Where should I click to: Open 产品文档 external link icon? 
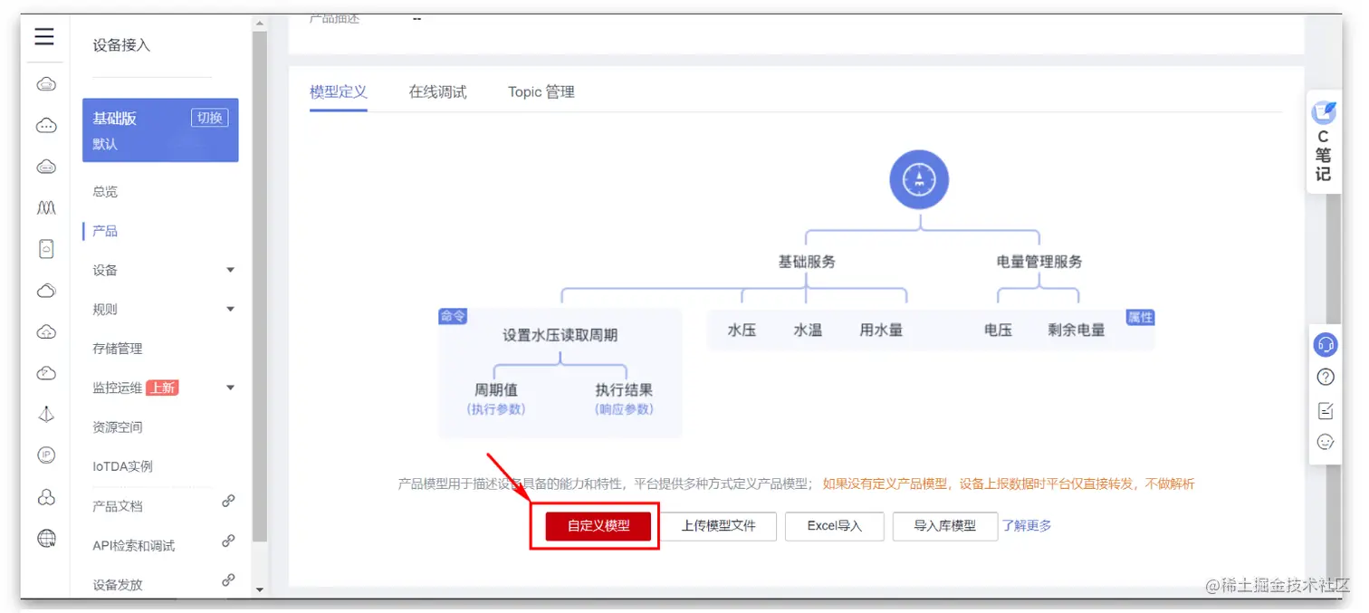[x=228, y=502]
